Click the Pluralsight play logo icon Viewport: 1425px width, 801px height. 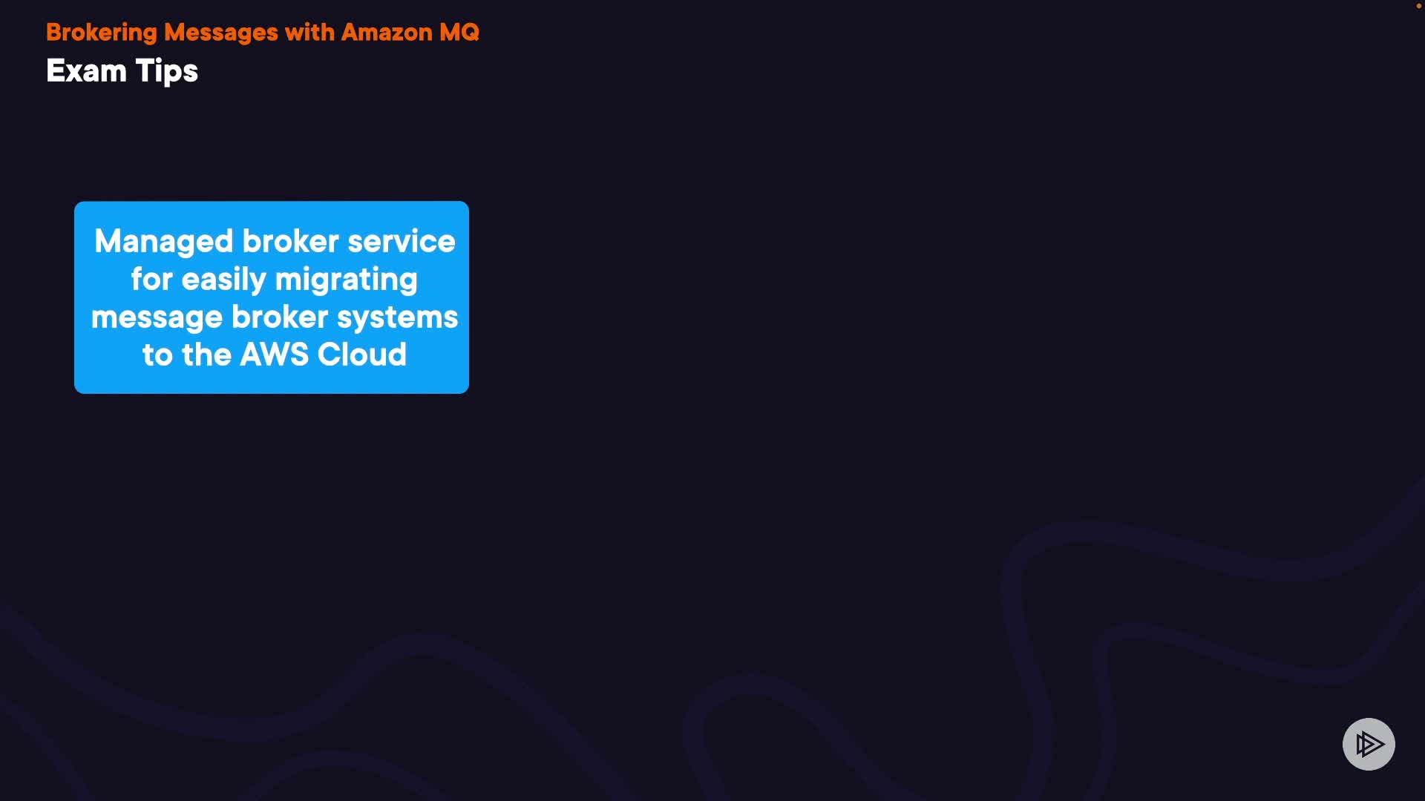[x=1369, y=744]
